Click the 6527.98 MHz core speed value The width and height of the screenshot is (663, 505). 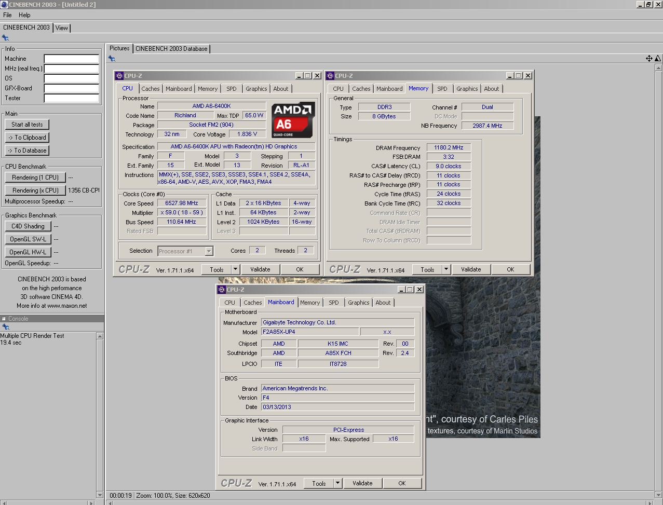pos(182,203)
